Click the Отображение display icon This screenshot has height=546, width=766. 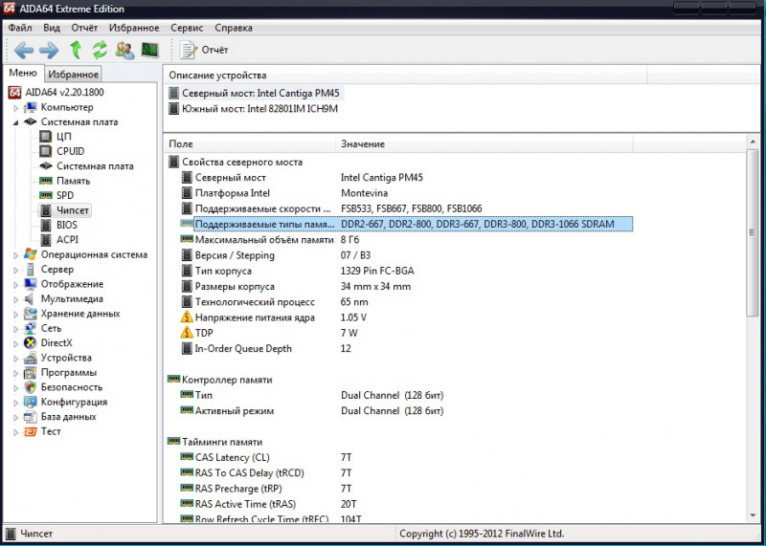(31, 284)
